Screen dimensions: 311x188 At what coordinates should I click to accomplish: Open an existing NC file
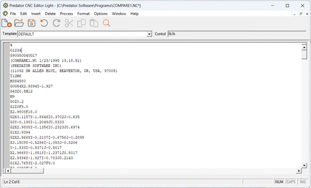click(x=19, y=23)
